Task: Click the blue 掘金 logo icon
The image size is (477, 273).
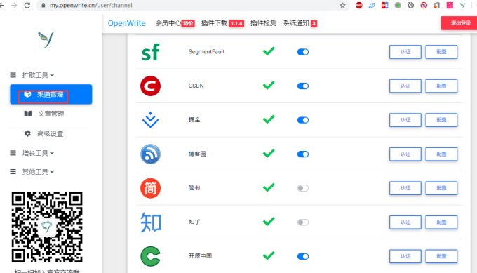Action: [150, 120]
